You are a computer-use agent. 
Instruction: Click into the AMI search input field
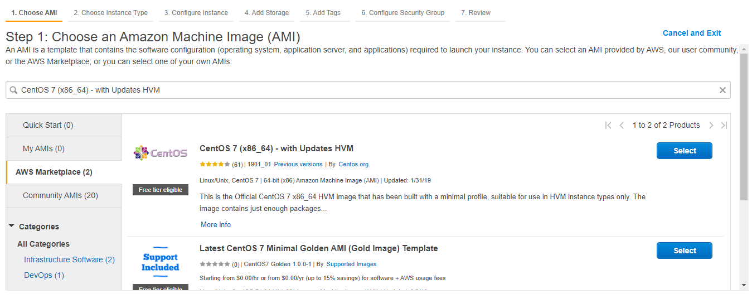point(368,90)
